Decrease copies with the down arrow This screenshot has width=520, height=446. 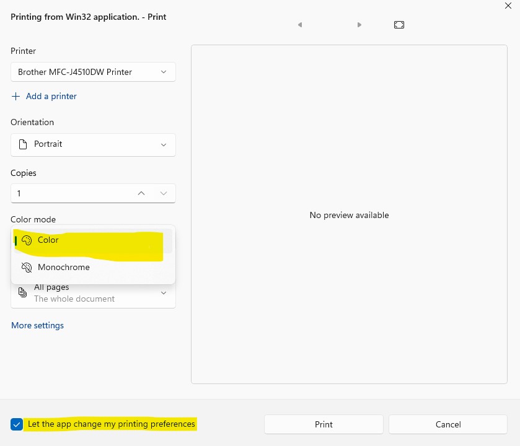point(164,193)
